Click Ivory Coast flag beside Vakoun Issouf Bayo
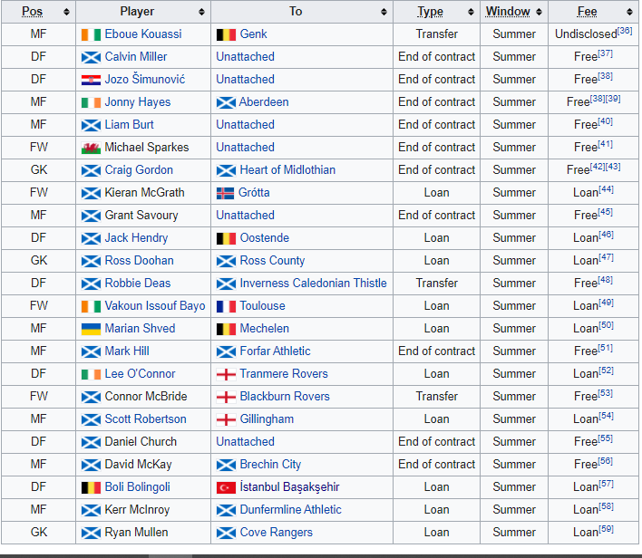The width and height of the screenshot is (642, 558). coord(91,306)
